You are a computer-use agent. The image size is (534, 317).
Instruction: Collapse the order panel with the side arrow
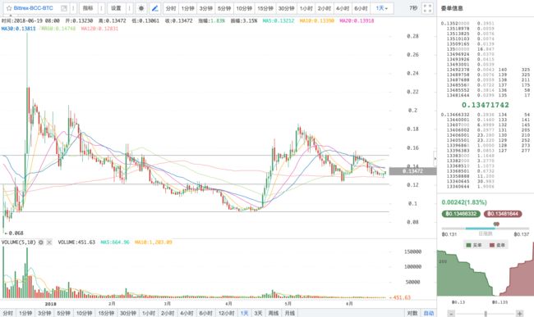[x=435, y=159]
